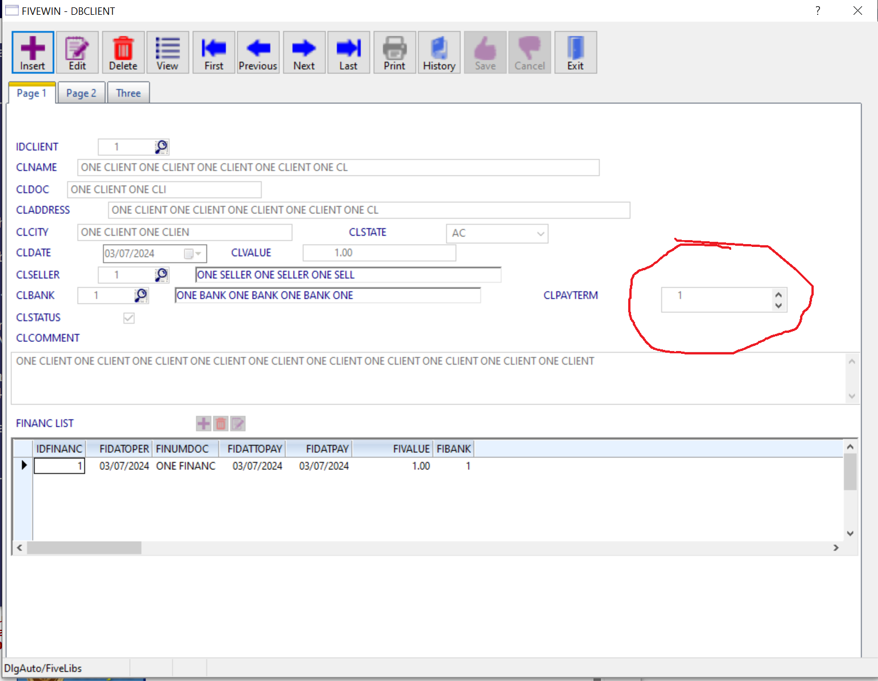
Task: Click the grid's vertical scrollbar thumb
Action: point(850,472)
